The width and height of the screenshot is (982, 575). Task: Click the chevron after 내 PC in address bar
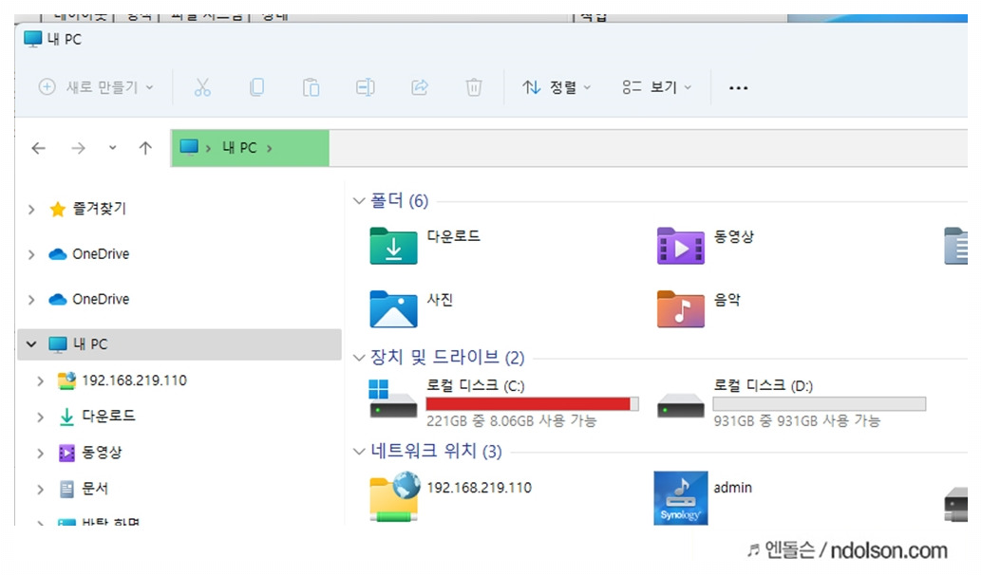[x=270, y=148]
